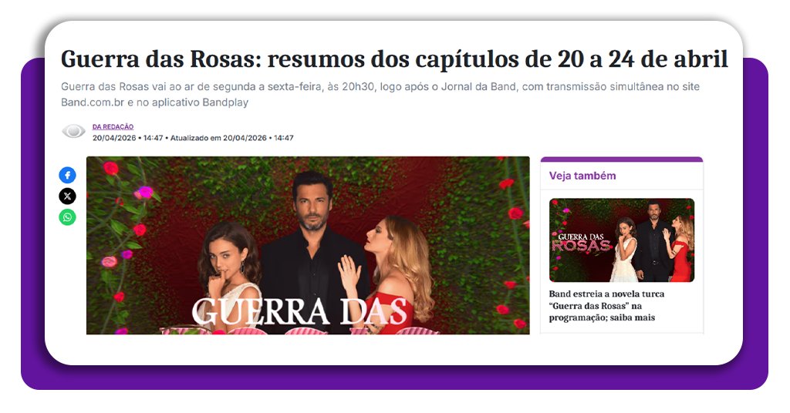Share article on X icon
Image resolution: width=790 pixels, height=413 pixels.
coord(68,196)
